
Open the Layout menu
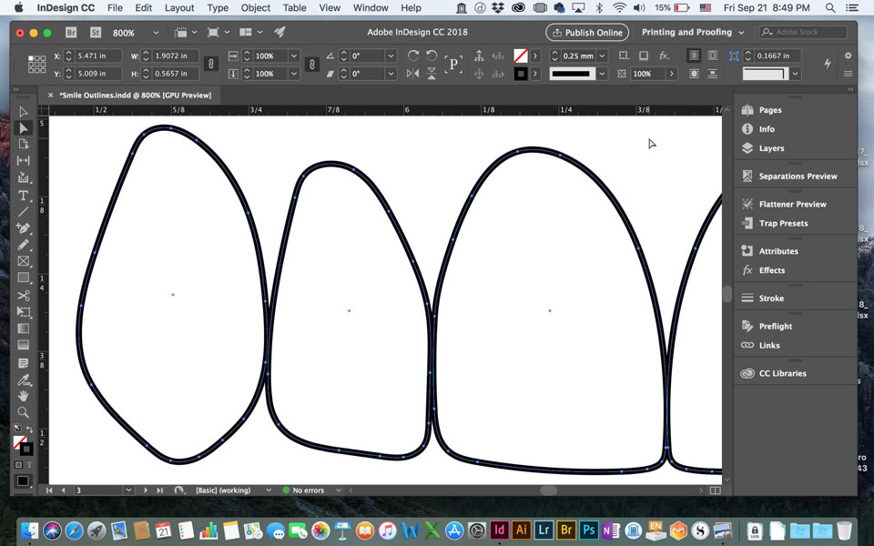tap(179, 8)
